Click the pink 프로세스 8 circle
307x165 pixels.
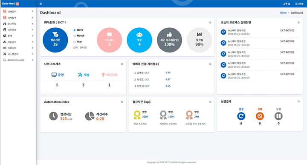[x=110, y=40]
